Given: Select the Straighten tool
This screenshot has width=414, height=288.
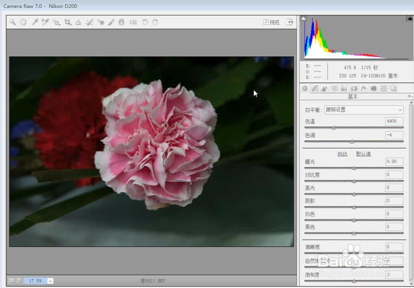Looking at the screenshot, I should (78, 22).
